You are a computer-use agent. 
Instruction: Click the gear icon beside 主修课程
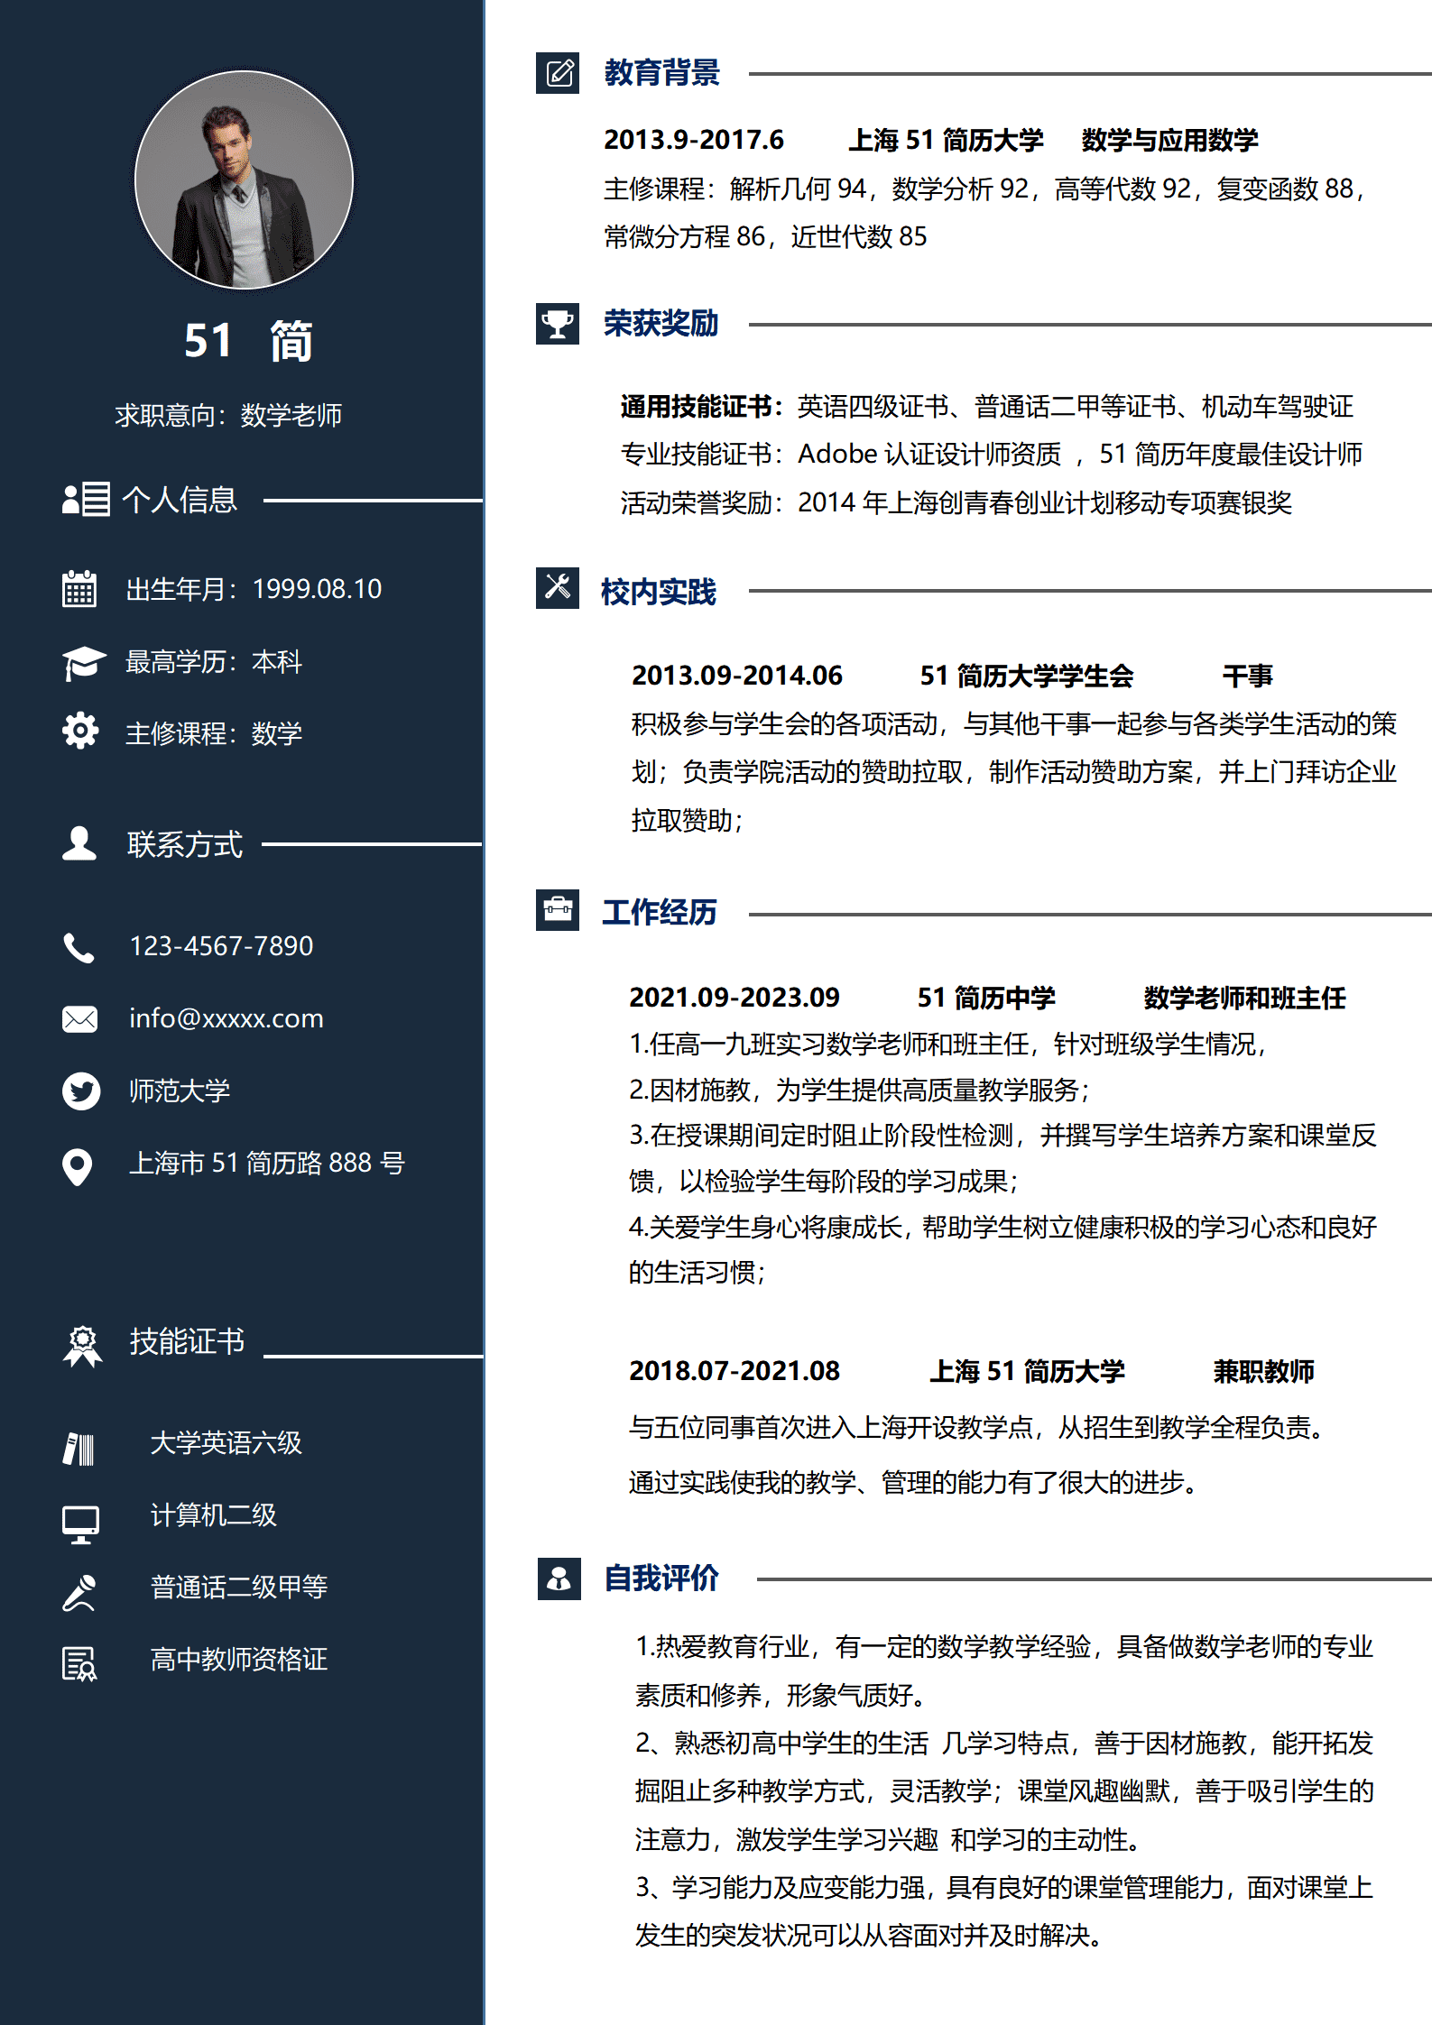pyautogui.click(x=80, y=732)
